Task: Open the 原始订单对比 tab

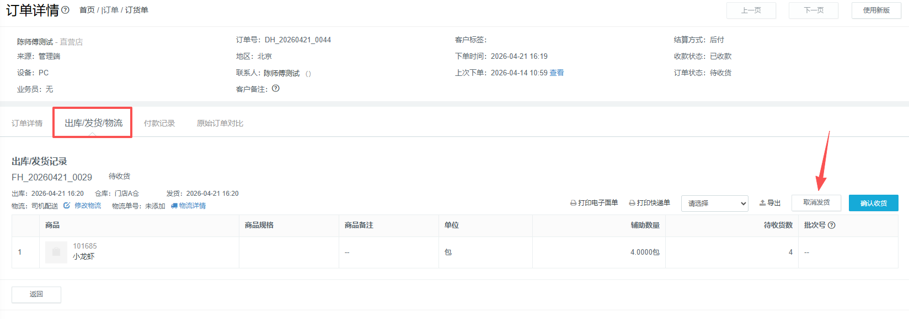Action: pos(220,123)
